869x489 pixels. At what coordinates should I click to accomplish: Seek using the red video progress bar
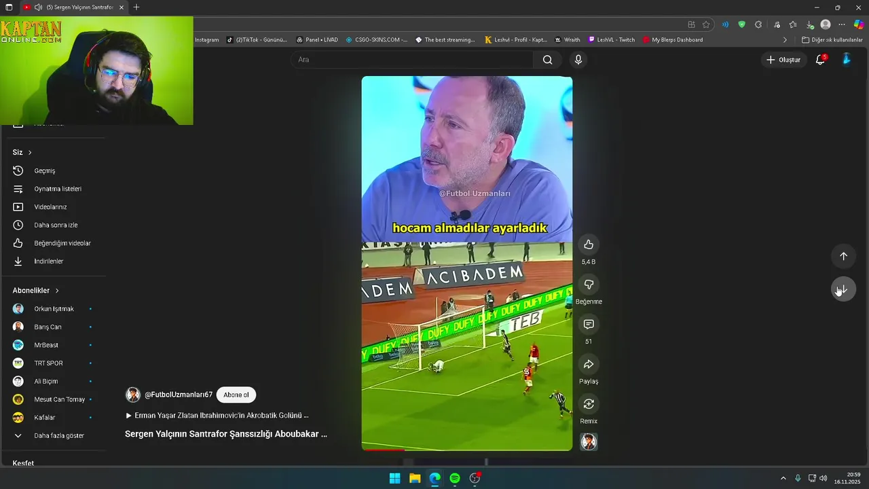tap(467, 450)
